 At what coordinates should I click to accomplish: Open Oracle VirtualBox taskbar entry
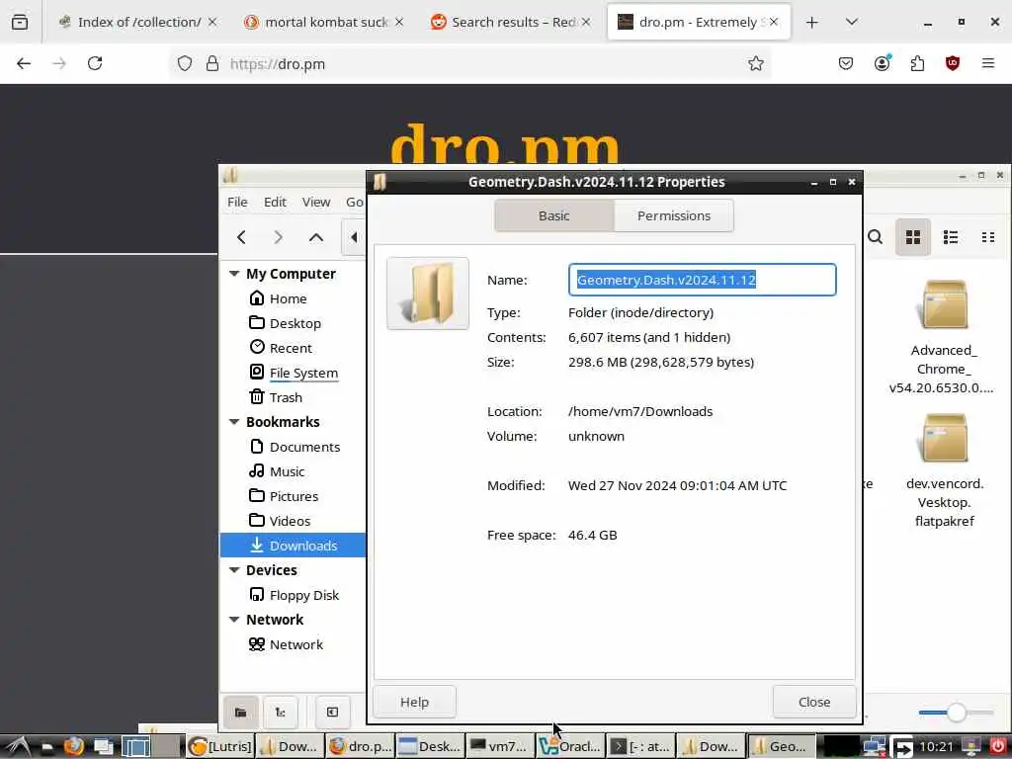pos(570,746)
